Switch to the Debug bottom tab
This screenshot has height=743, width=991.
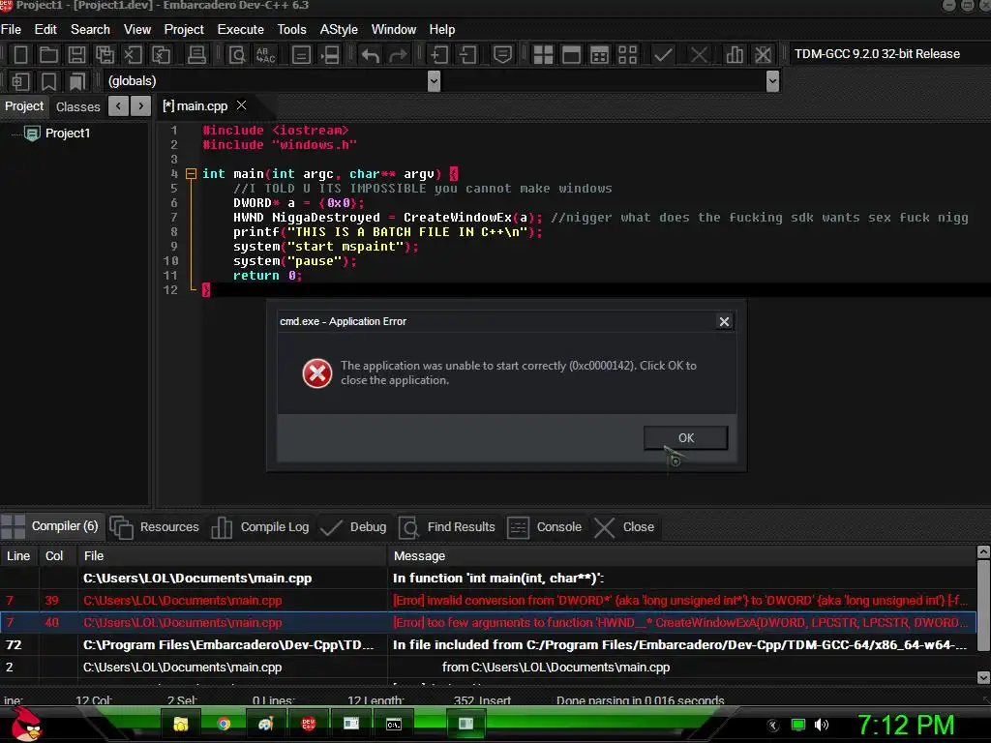pos(354,527)
